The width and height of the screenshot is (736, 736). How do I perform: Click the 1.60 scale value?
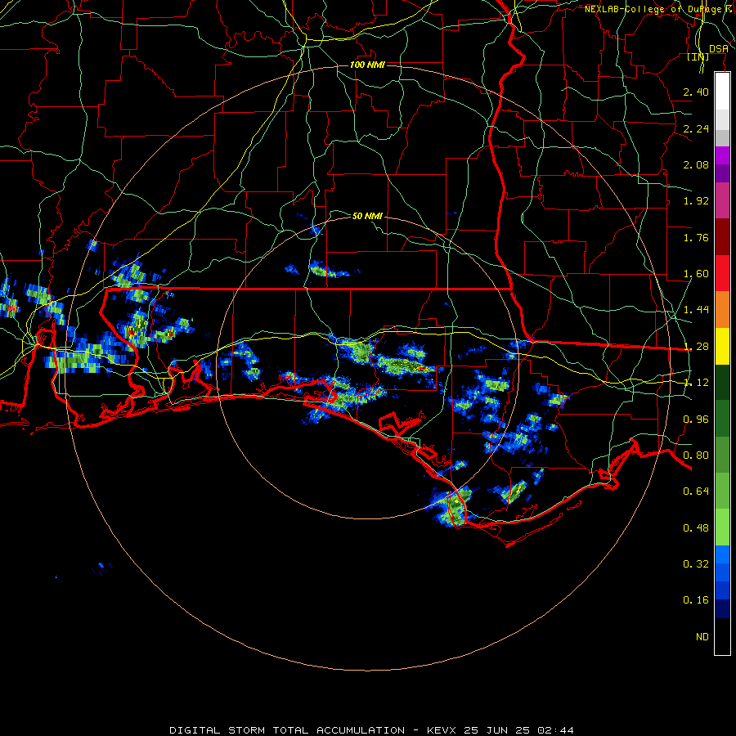pyautogui.click(x=696, y=274)
